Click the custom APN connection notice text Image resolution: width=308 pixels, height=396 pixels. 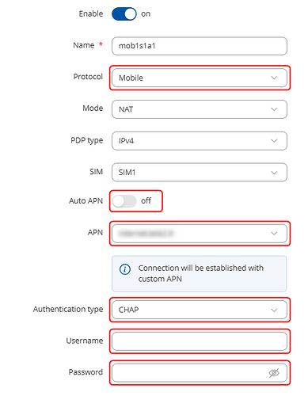tap(200, 273)
